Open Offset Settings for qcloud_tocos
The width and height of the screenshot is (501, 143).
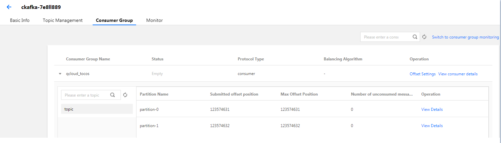click(423, 74)
